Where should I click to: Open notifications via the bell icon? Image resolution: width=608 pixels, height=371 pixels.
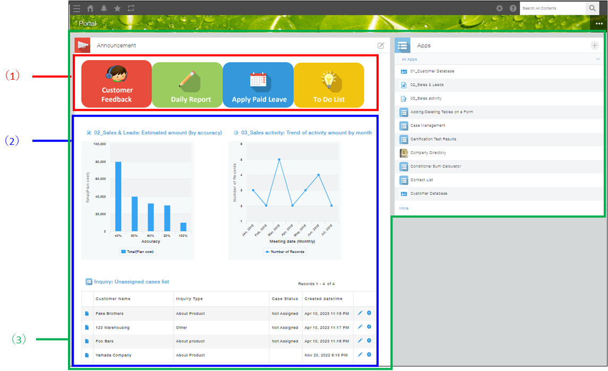click(x=104, y=8)
